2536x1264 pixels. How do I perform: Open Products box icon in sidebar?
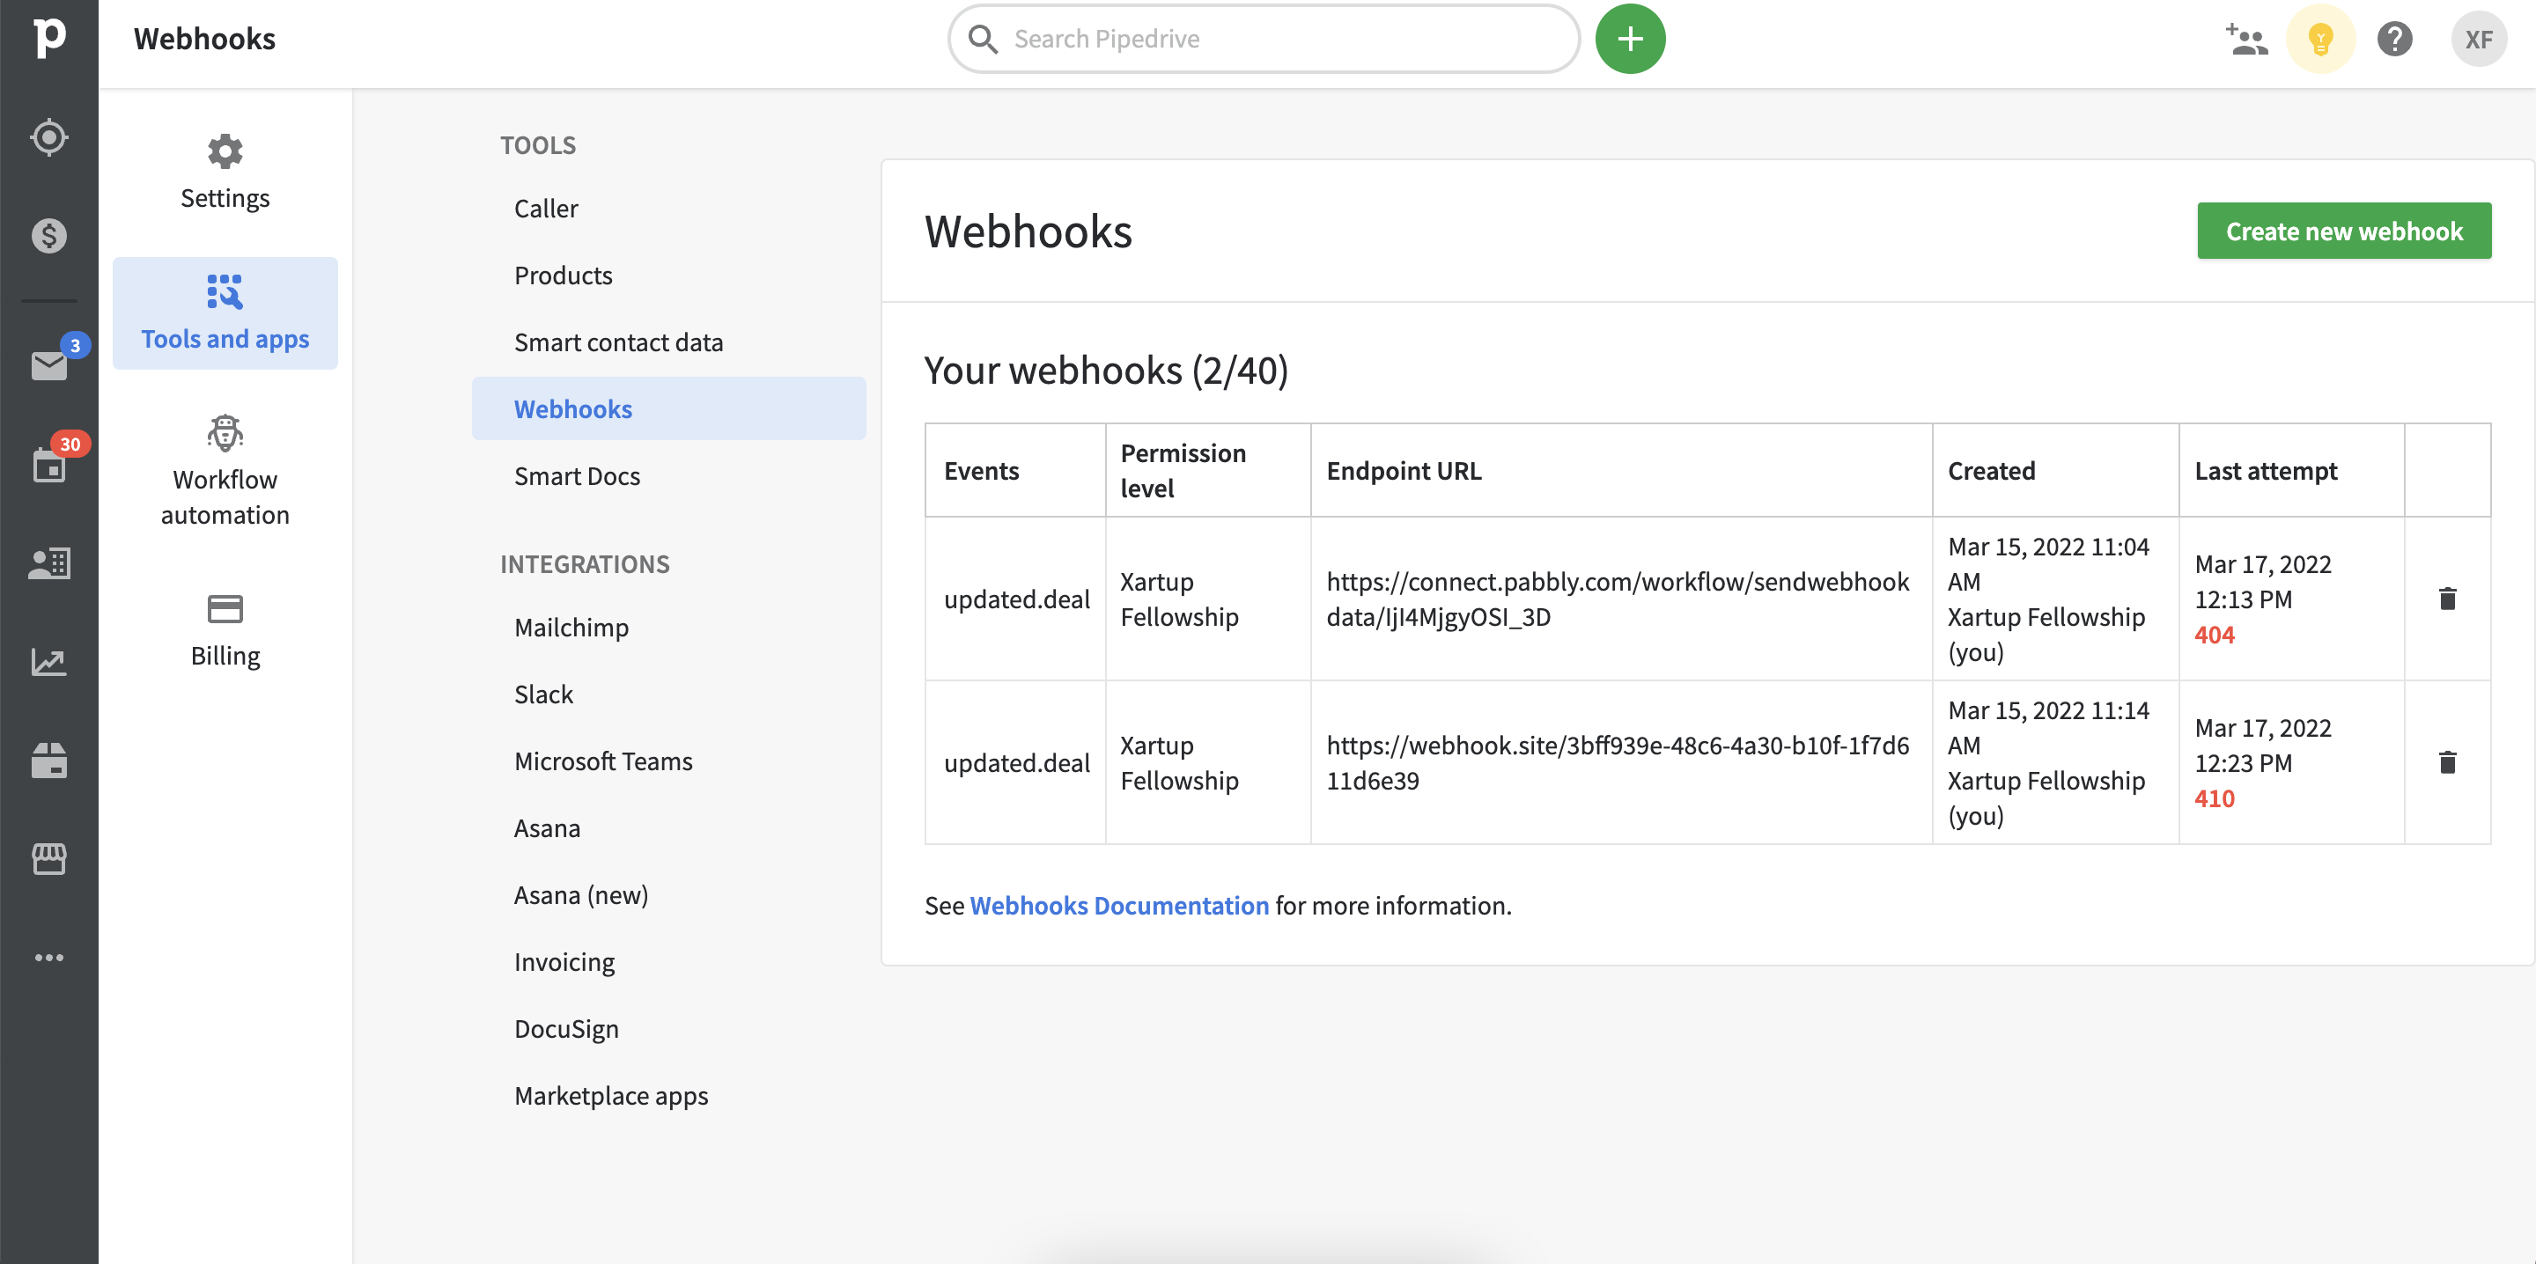click(x=49, y=760)
